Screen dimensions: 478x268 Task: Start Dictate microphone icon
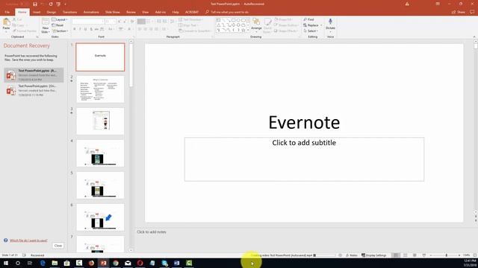(x=330, y=22)
